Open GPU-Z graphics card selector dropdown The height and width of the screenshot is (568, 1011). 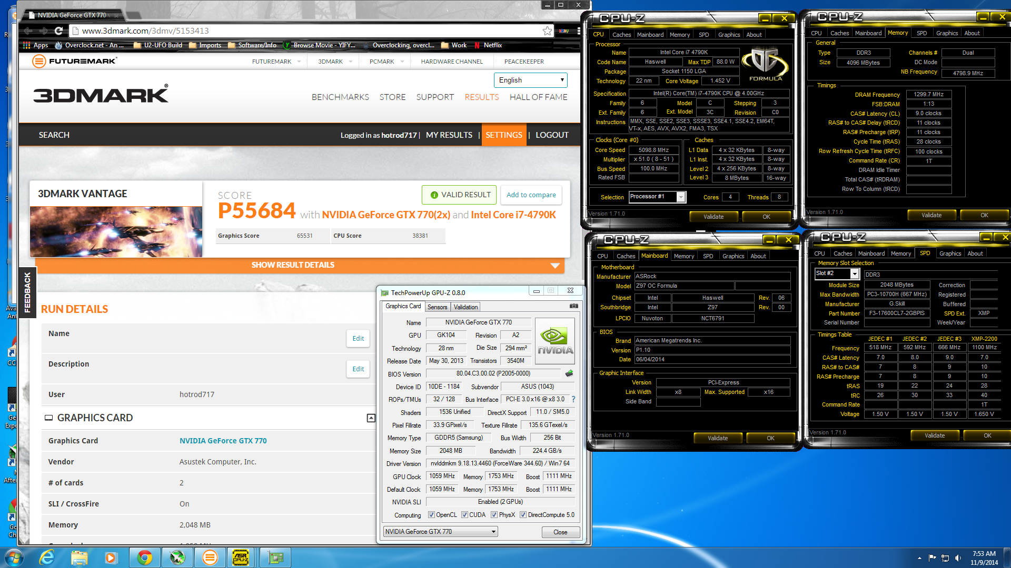tap(440, 532)
